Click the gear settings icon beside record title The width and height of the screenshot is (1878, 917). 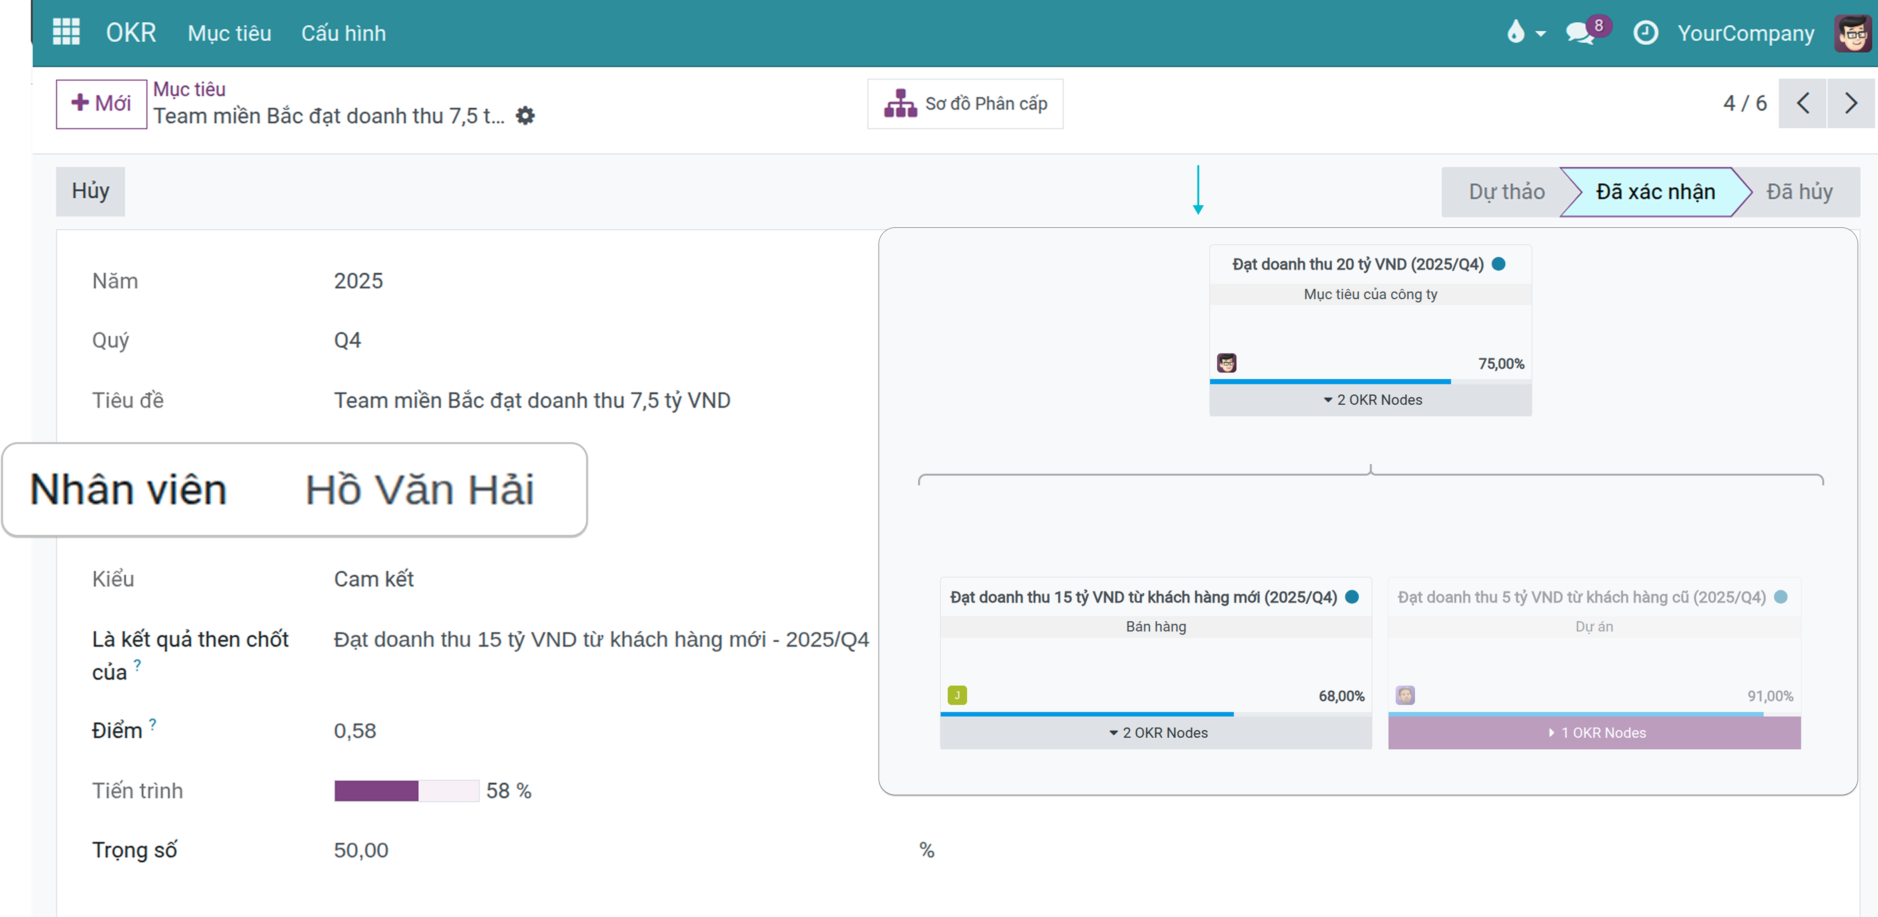[x=525, y=116]
